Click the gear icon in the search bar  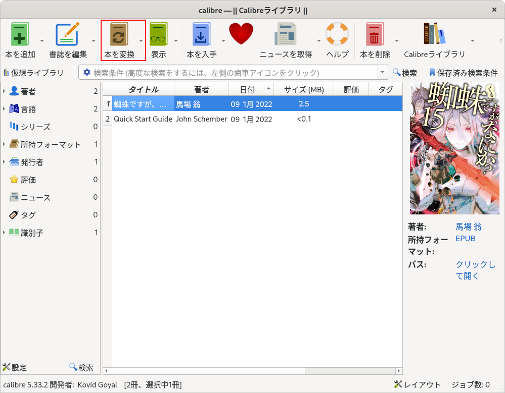86,72
